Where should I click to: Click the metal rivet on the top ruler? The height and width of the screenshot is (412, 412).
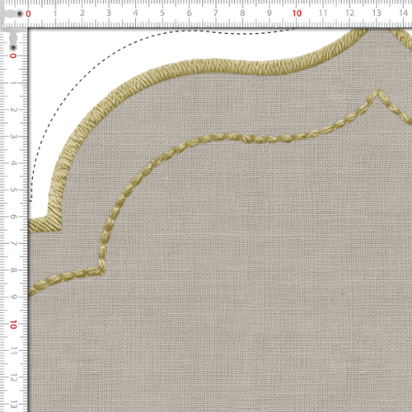(x=20, y=13)
